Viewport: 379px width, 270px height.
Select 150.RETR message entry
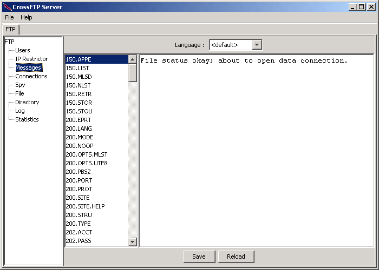[97, 94]
